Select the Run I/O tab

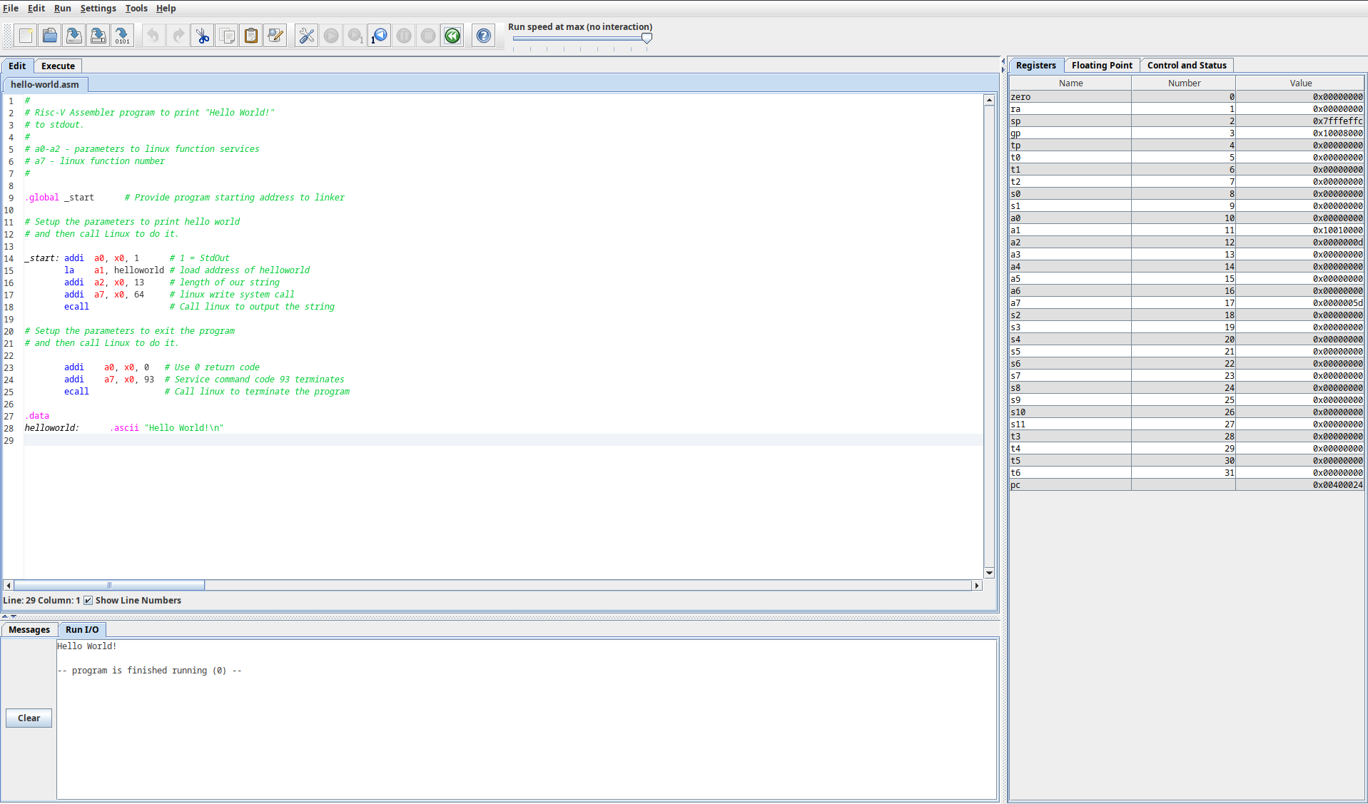(82, 629)
